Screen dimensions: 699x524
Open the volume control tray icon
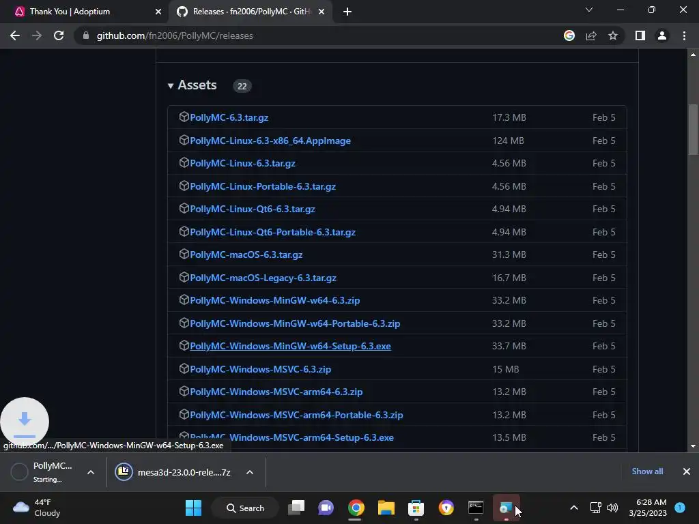tap(612, 508)
